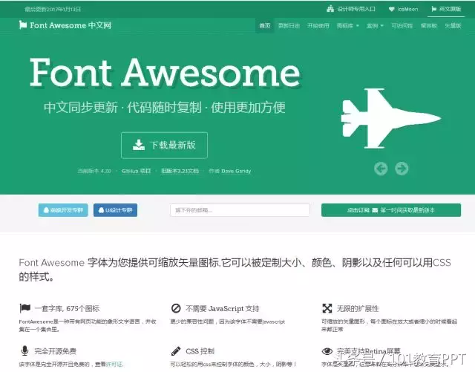Click the 完全开源免费 heading
475x372 pixels.
55,351
